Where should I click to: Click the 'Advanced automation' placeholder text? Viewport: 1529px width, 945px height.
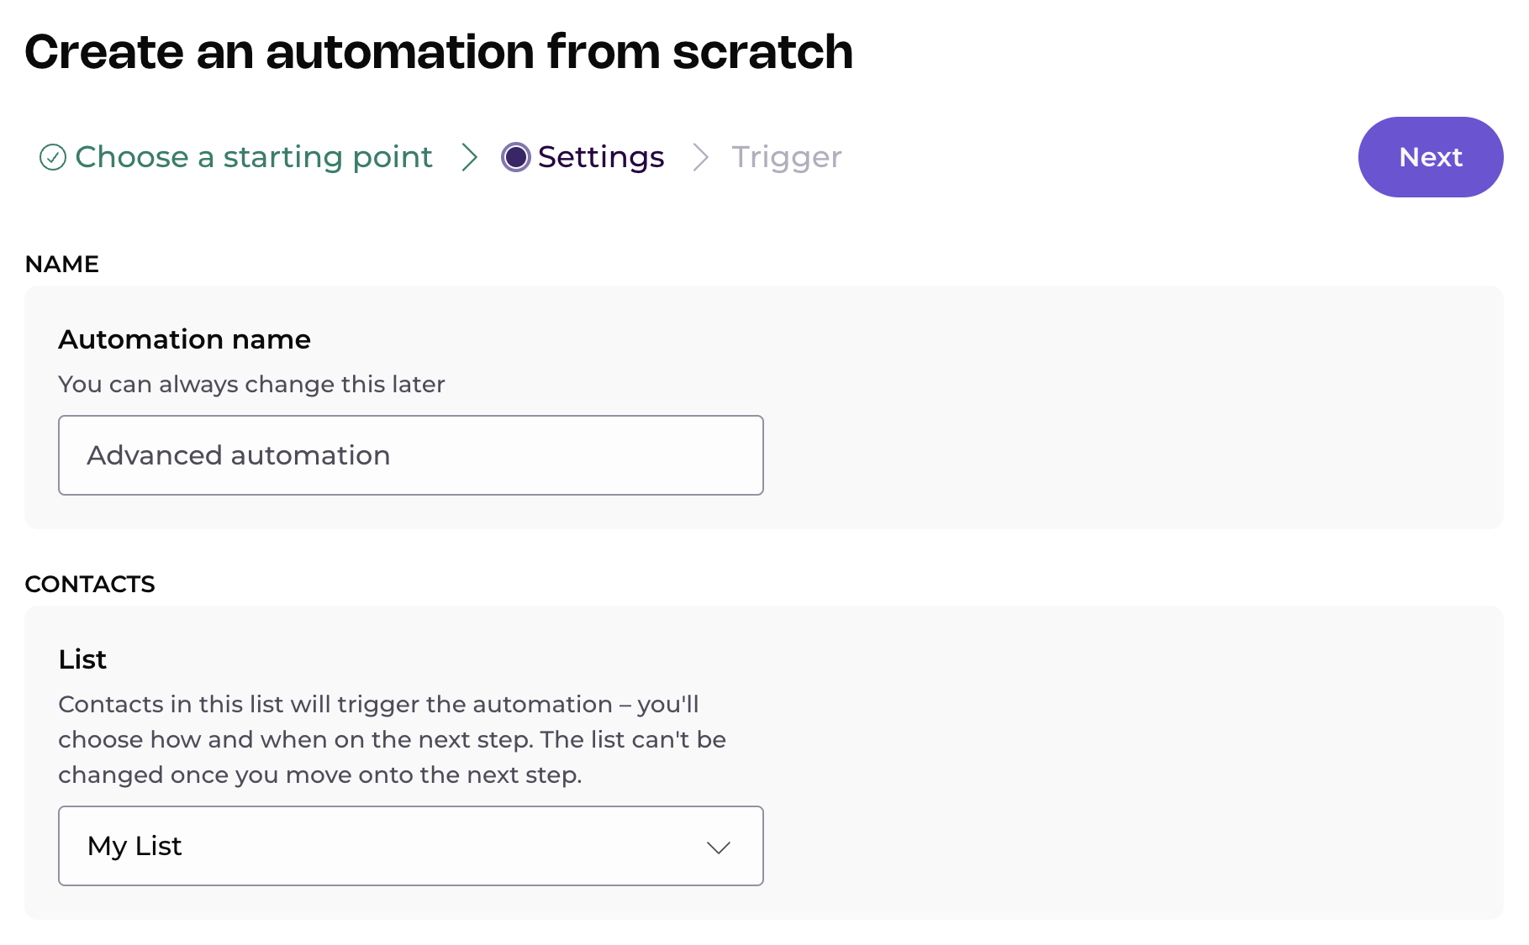(239, 455)
